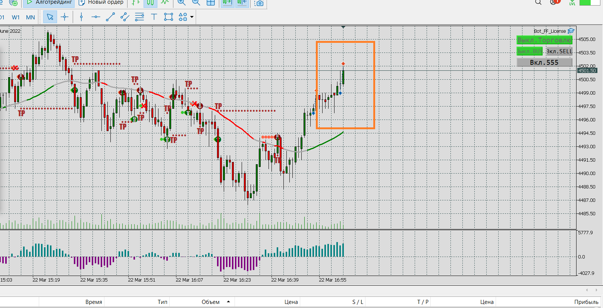Click the sort arrow beside Объем
This screenshot has height=308, width=603.
[228, 301]
